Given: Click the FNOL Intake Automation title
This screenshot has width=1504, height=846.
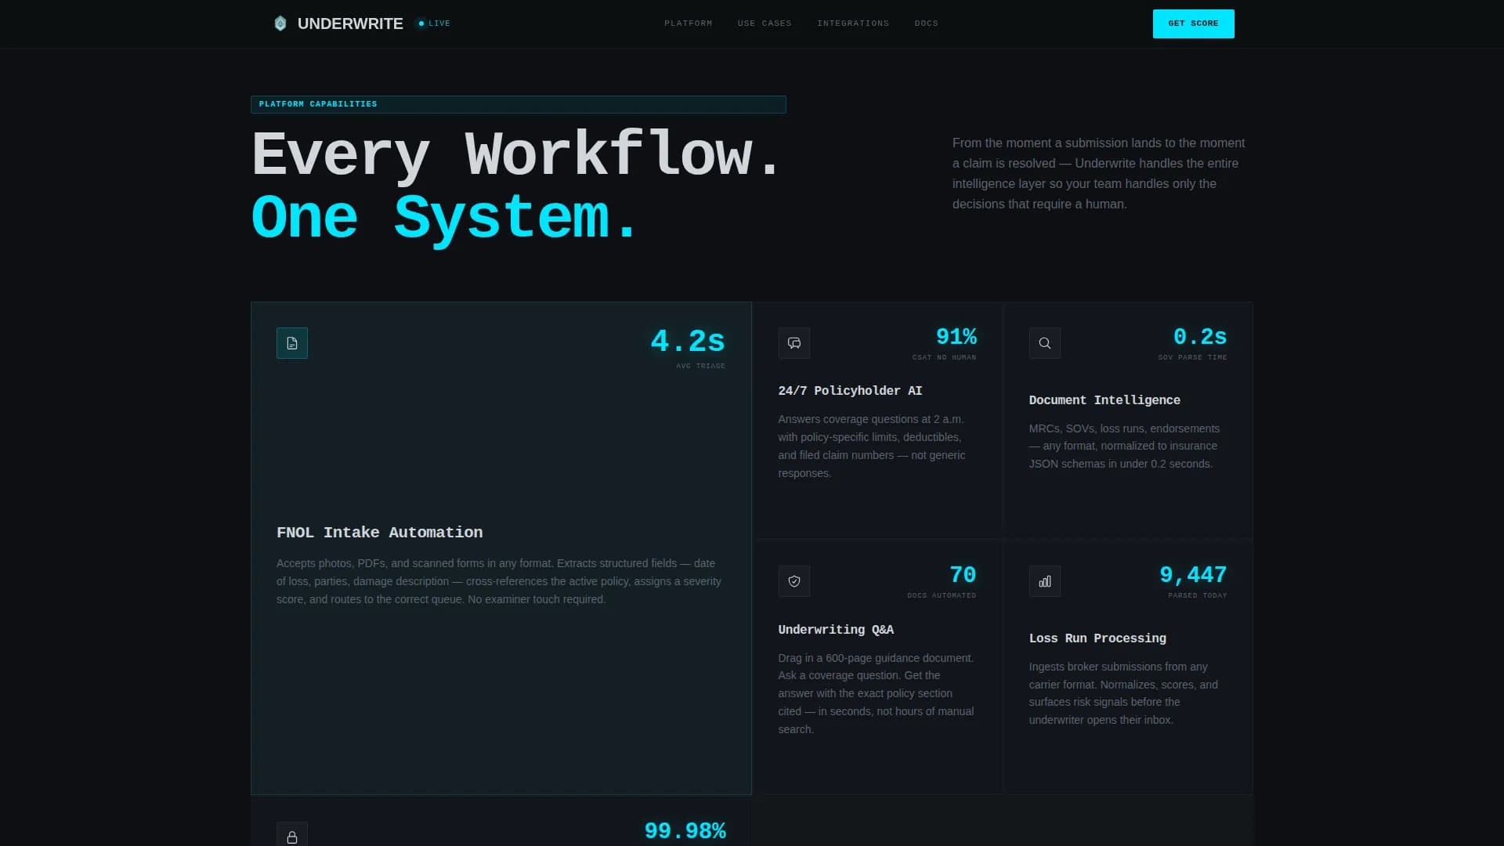Looking at the screenshot, I should (x=379, y=533).
